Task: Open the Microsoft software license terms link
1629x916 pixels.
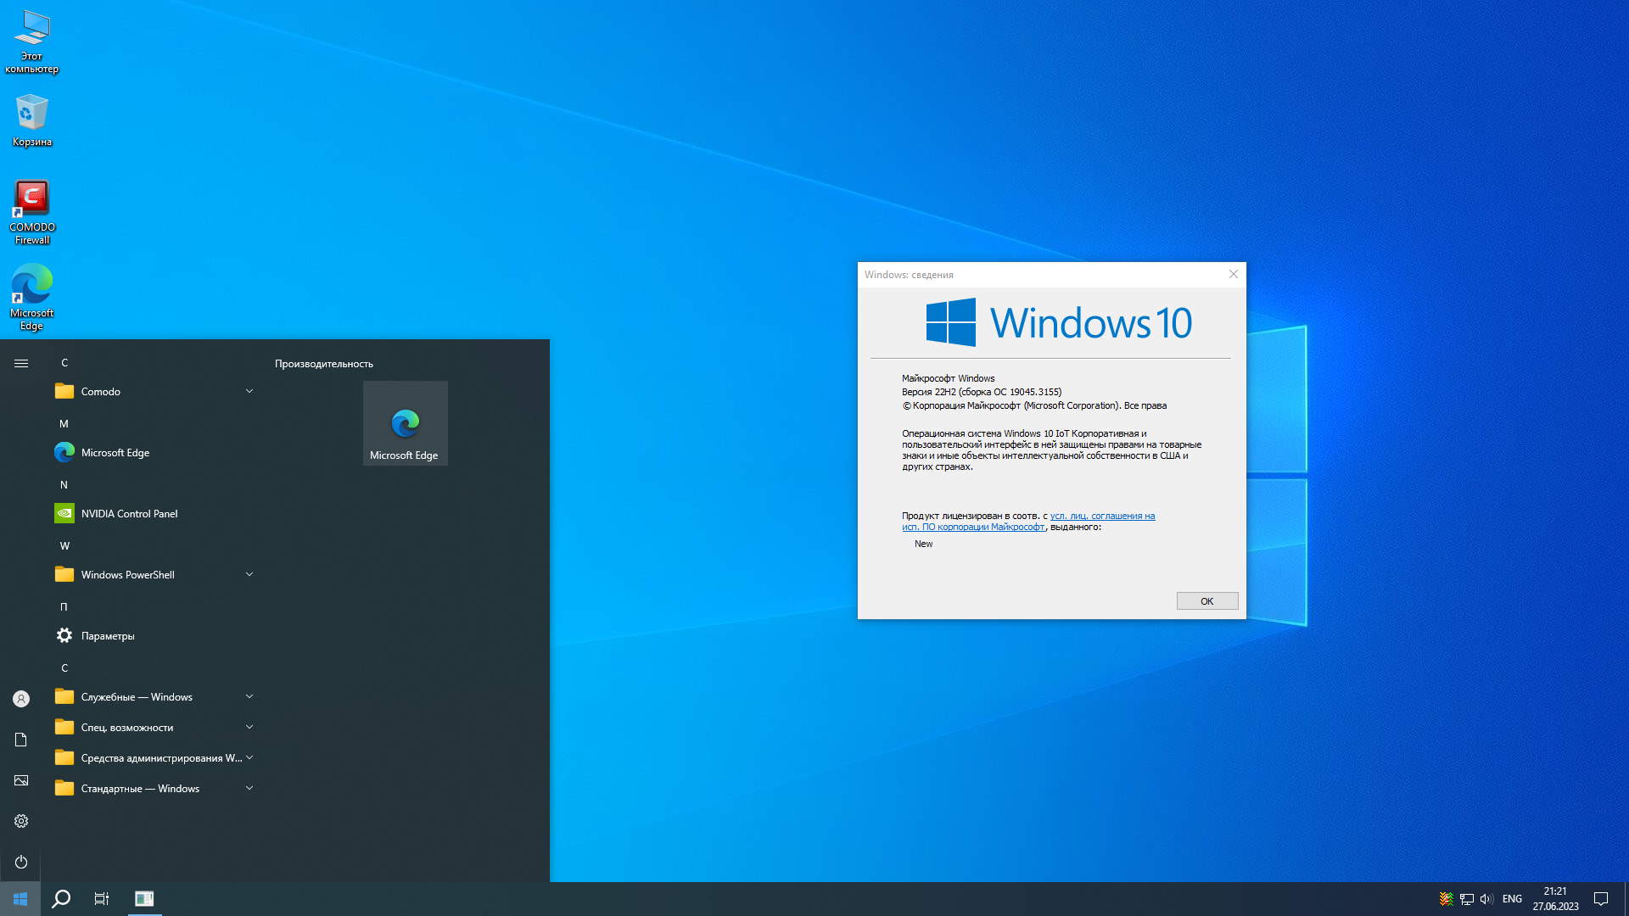Action: pyautogui.click(x=1101, y=516)
